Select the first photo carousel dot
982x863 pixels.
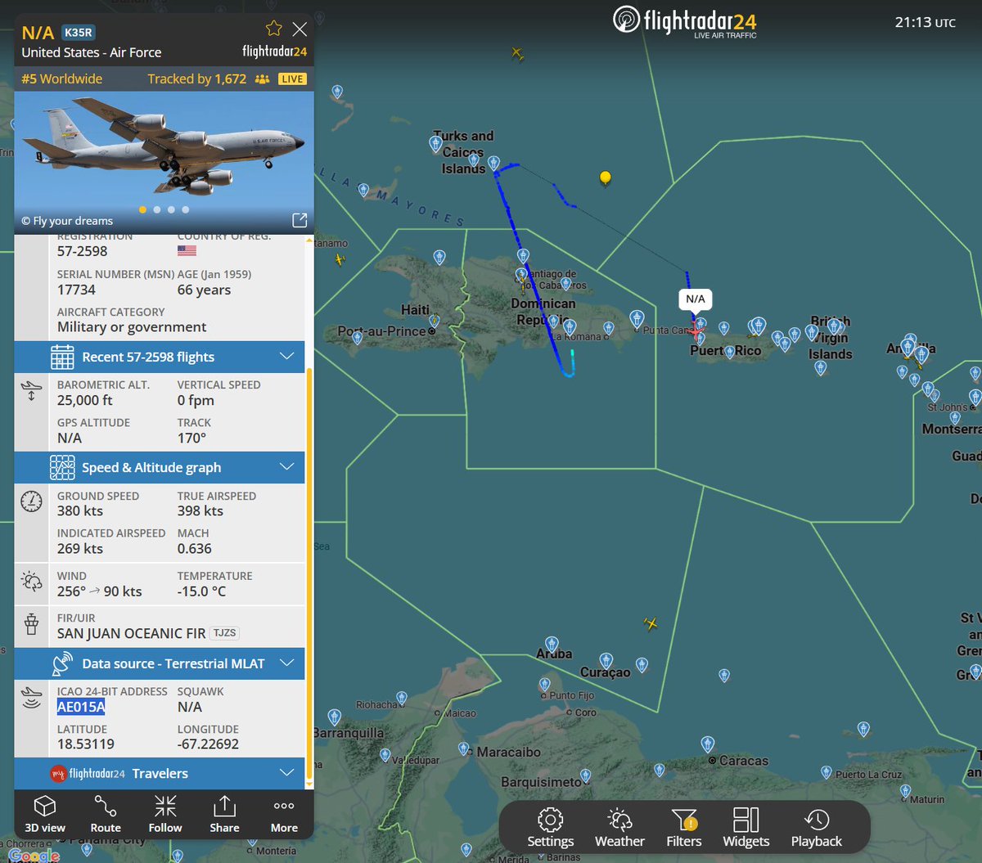coord(142,209)
